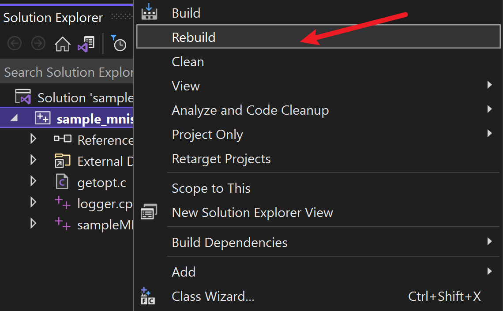Click the Solution 'sample' root icon
This screenshot has height=311, width=503.
(23, 97)
